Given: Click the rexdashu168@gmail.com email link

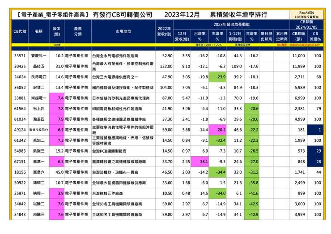Looking at the screenshot, I should [x=305, y=45].
